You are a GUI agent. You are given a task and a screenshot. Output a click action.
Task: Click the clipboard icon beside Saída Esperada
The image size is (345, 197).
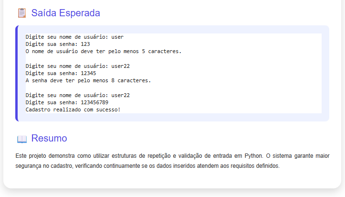(x=22, y=13)
